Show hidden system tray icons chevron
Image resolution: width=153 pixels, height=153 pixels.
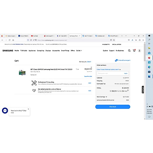point(147,104)
